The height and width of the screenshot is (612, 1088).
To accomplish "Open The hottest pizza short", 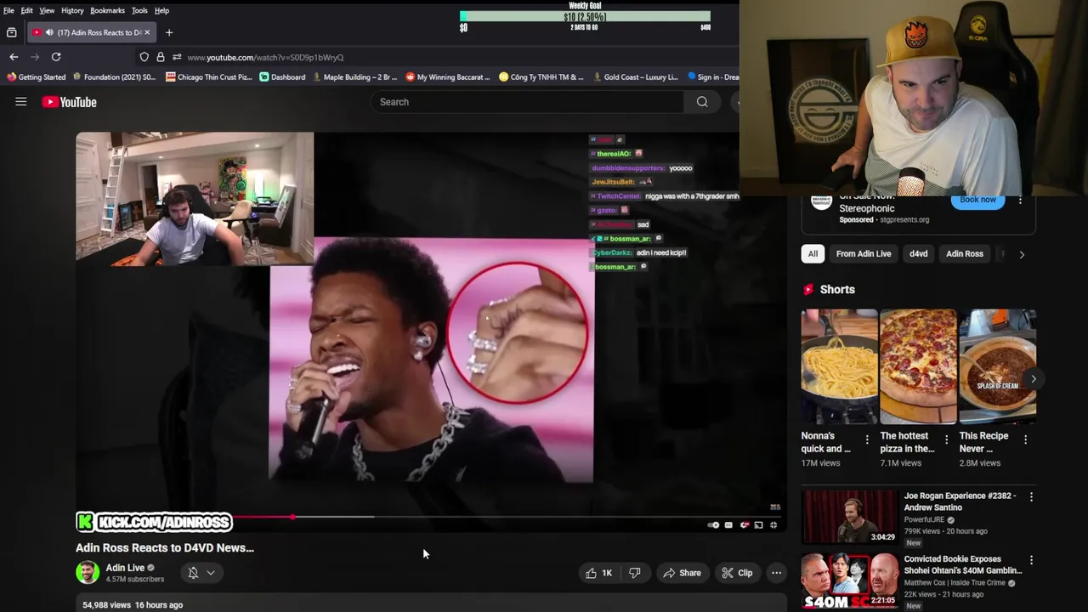I will (918, 366).
